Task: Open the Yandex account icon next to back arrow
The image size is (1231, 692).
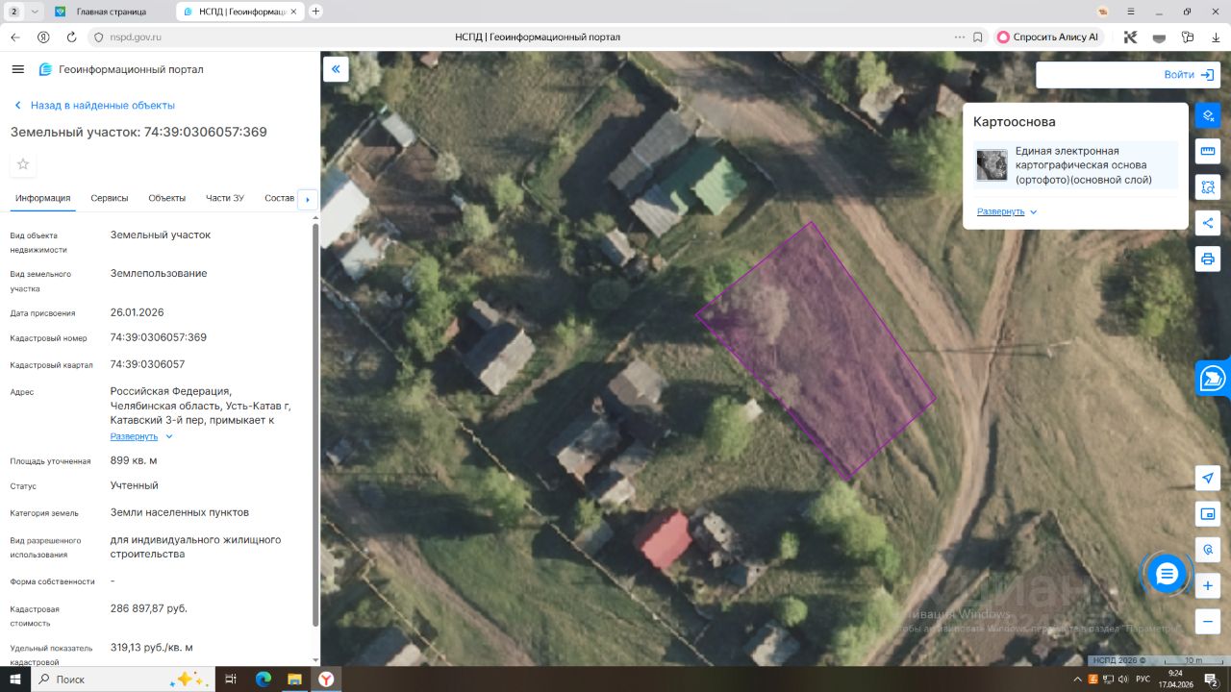Action: tap(43, 37)
